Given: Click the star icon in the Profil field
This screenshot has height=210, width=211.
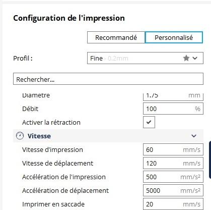Looking at the screenshot, I should (x=186, y=58).
